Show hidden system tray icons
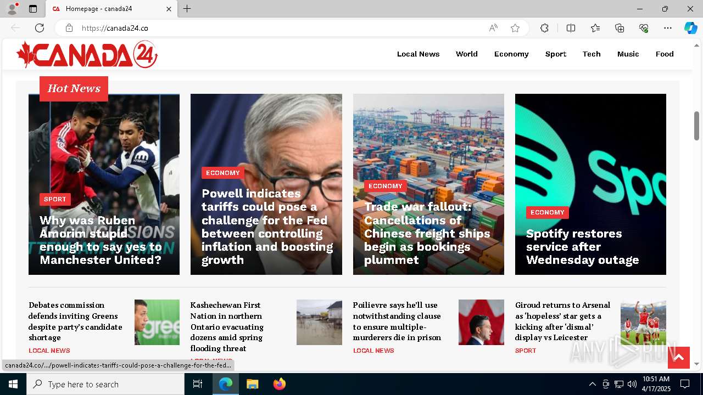 pos(592,384)
